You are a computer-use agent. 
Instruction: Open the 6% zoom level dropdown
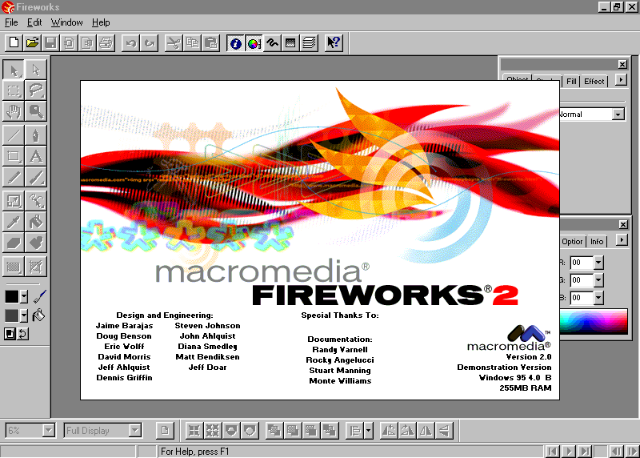(49, 430)
